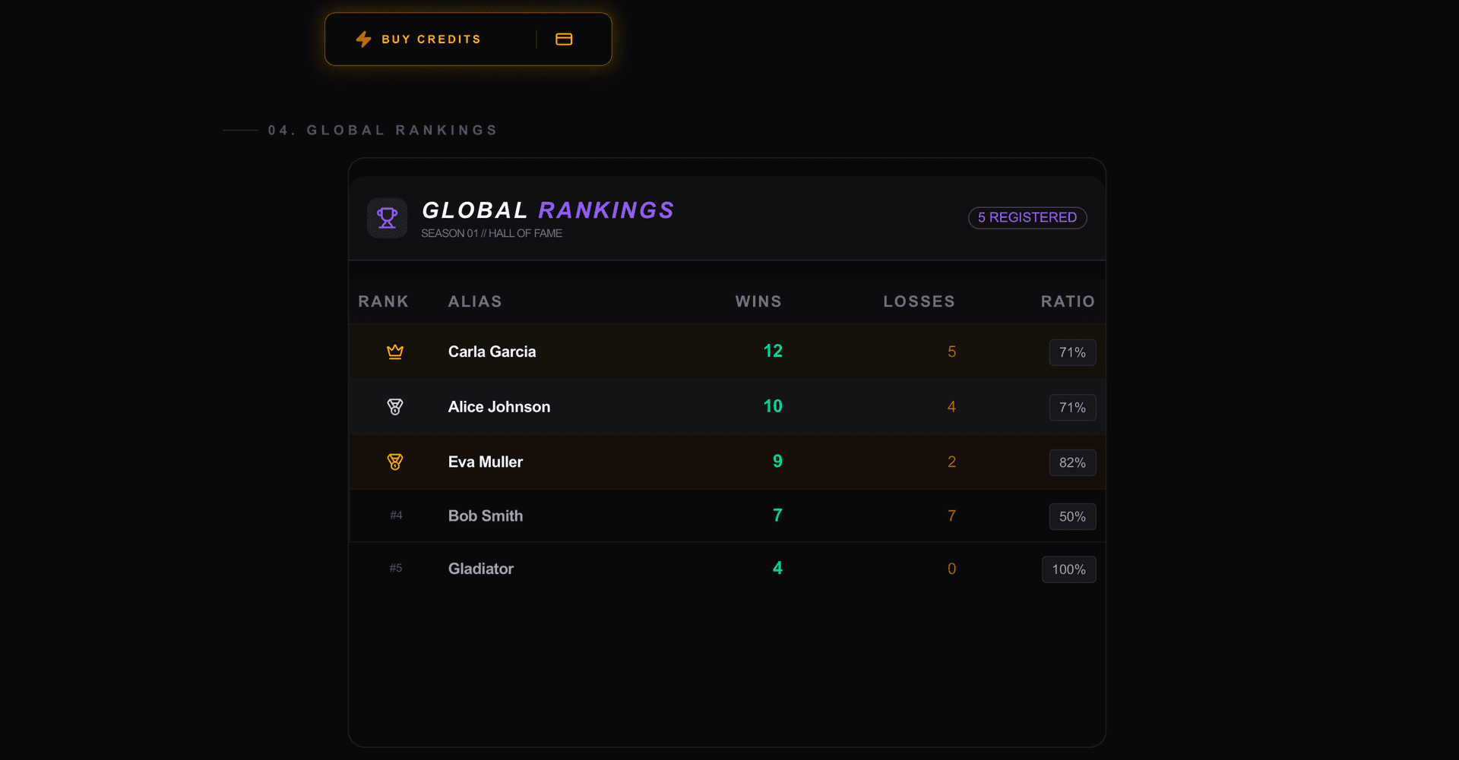Click Alice Johnson's silver medal icon
The width and height of the screenshot is (1459, 760).
395,407
